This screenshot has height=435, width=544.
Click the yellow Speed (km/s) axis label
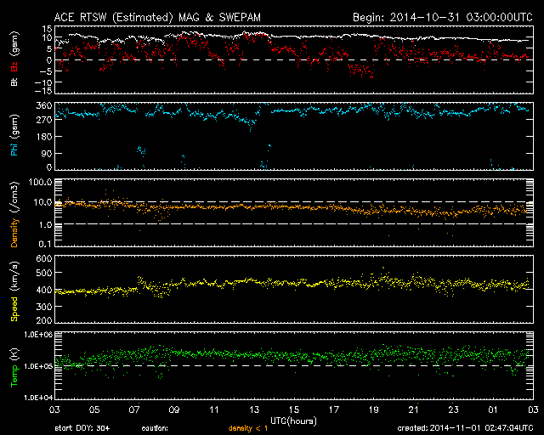14,291
